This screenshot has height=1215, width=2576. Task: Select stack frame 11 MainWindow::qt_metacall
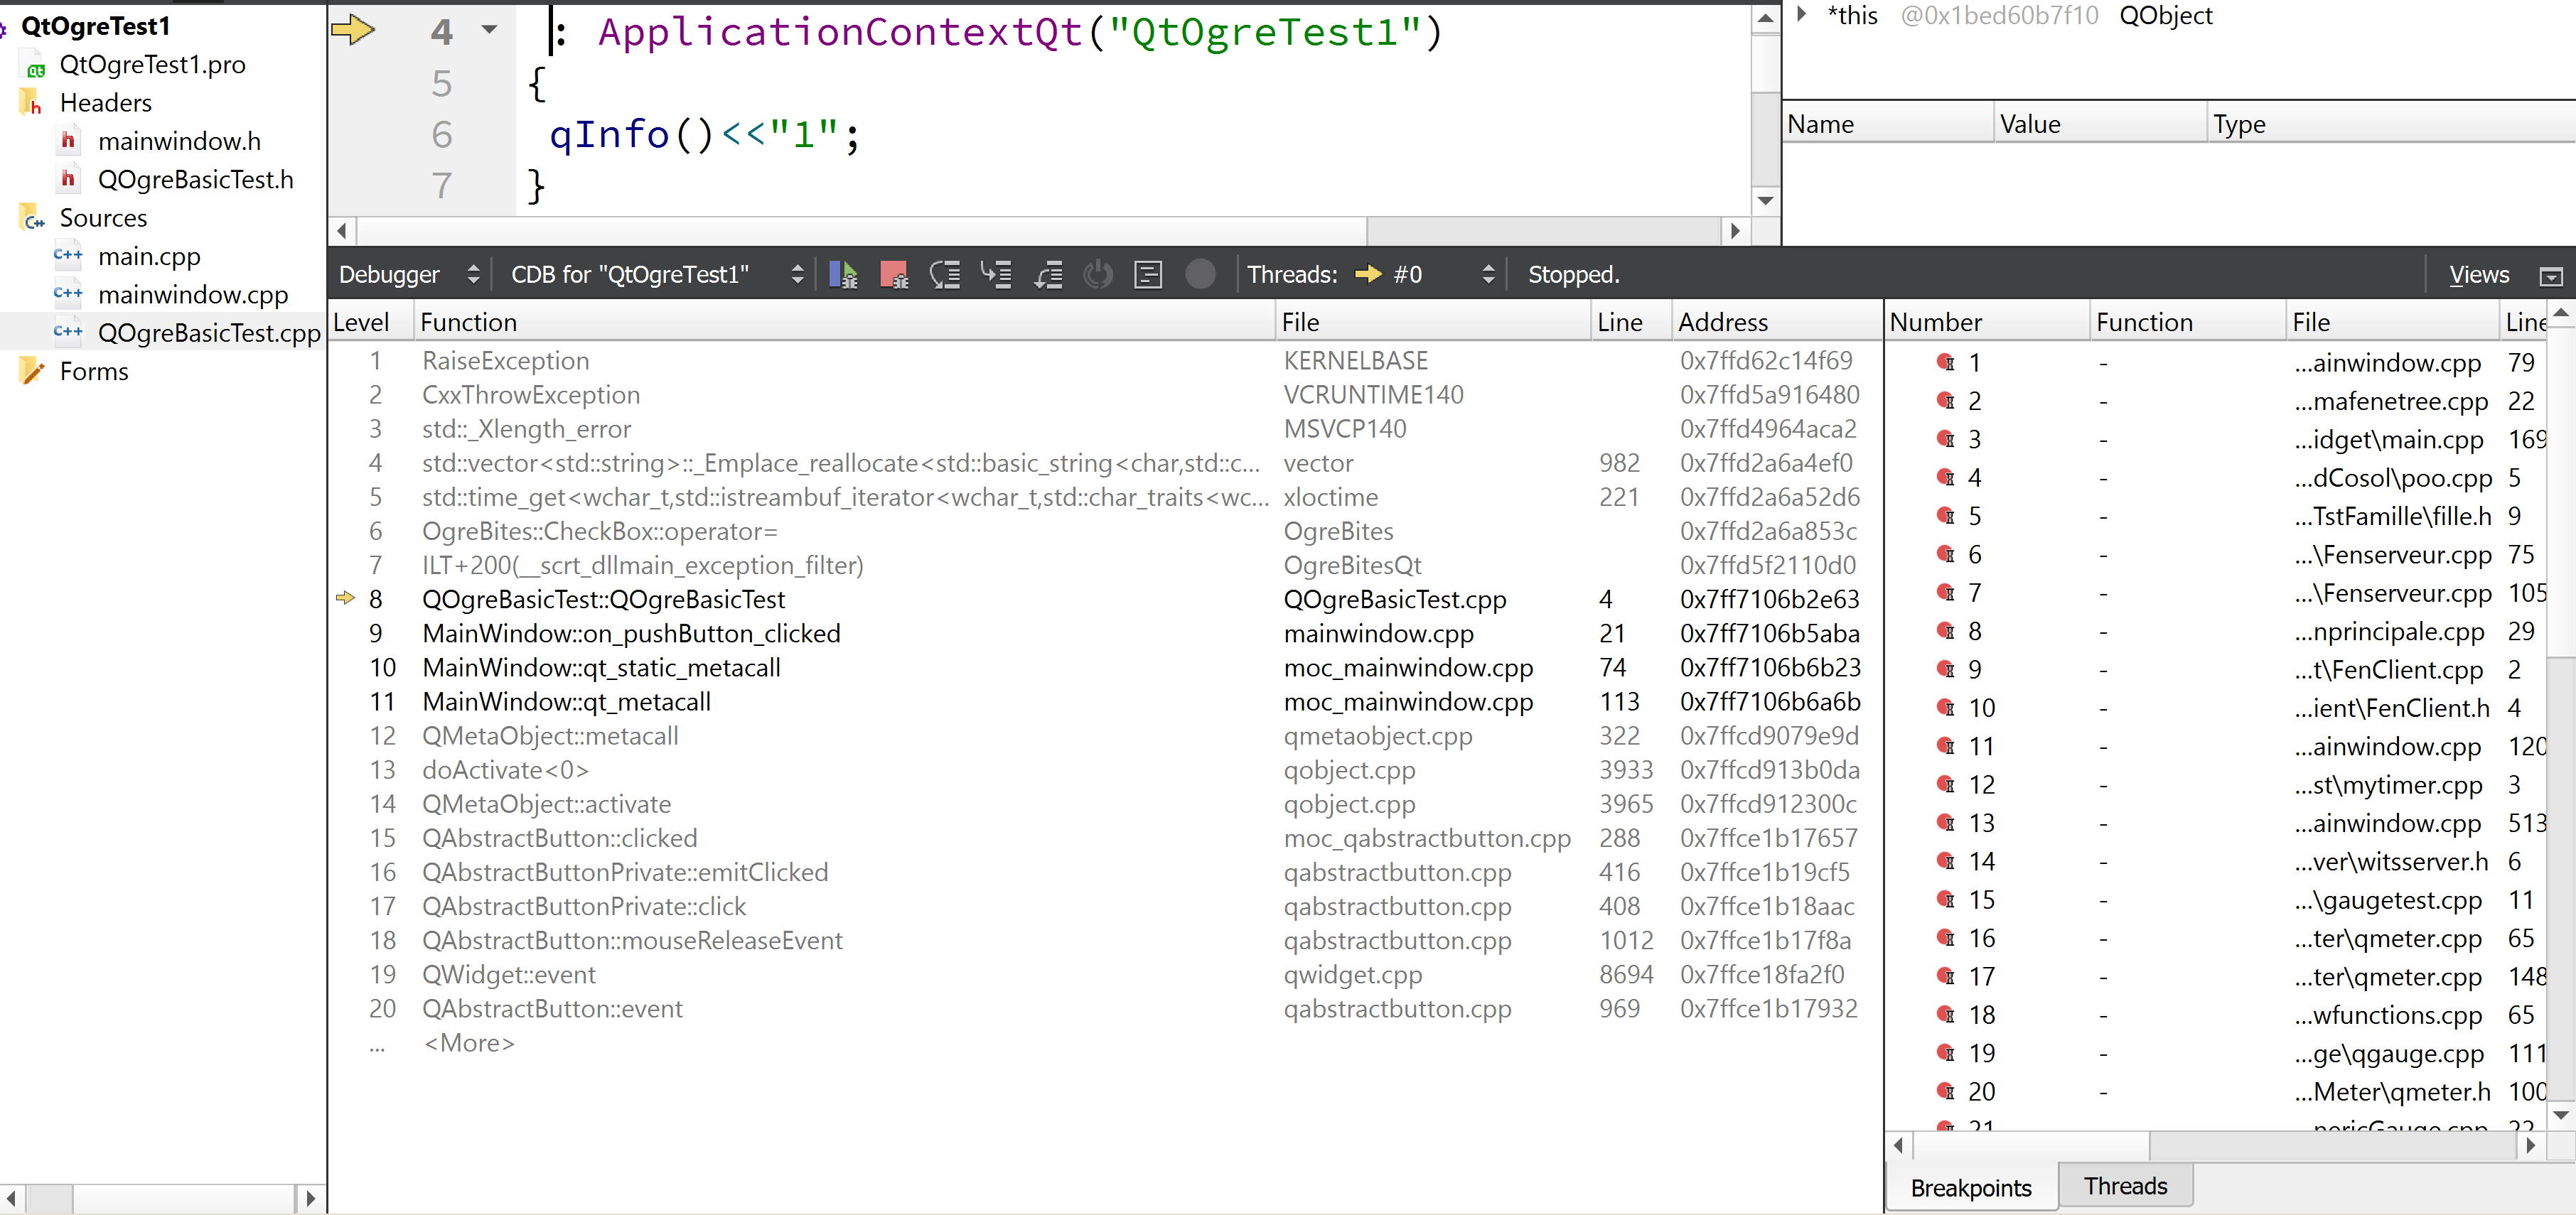(x=1105, y=701)
